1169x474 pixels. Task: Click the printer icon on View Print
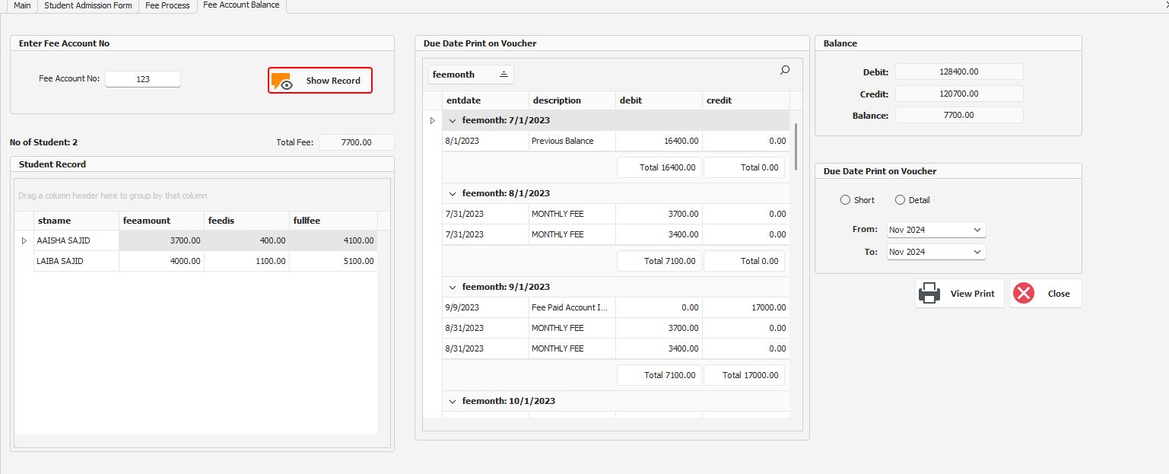(929, 293)
